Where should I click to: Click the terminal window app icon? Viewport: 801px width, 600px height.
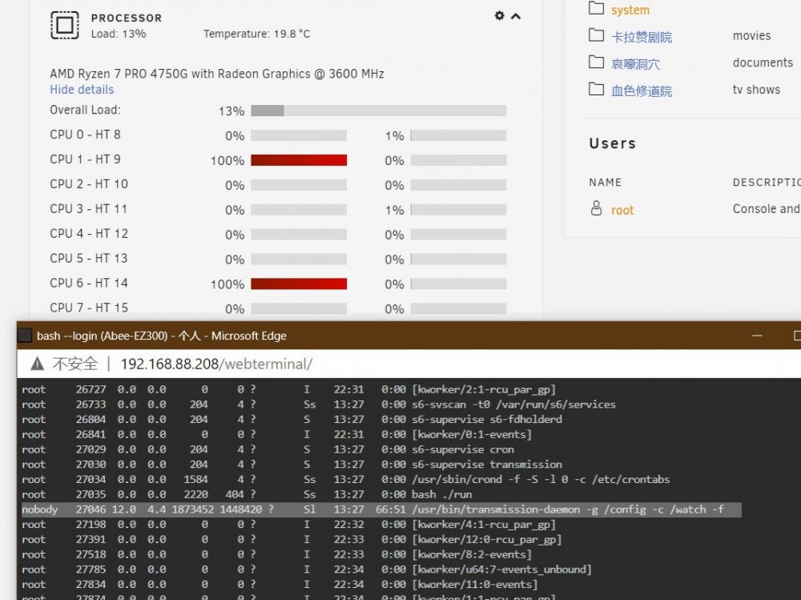tap(25, 336)
